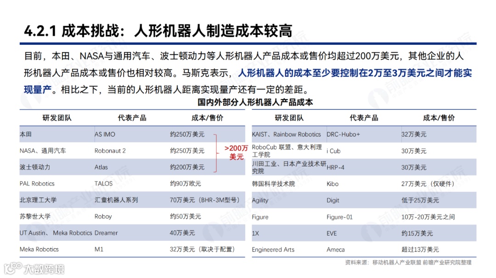Viewport: 496px width, 278px height.
Task: Click the source note '资料来源：移动机器人产业联盟'
Action: click(383, 262)
